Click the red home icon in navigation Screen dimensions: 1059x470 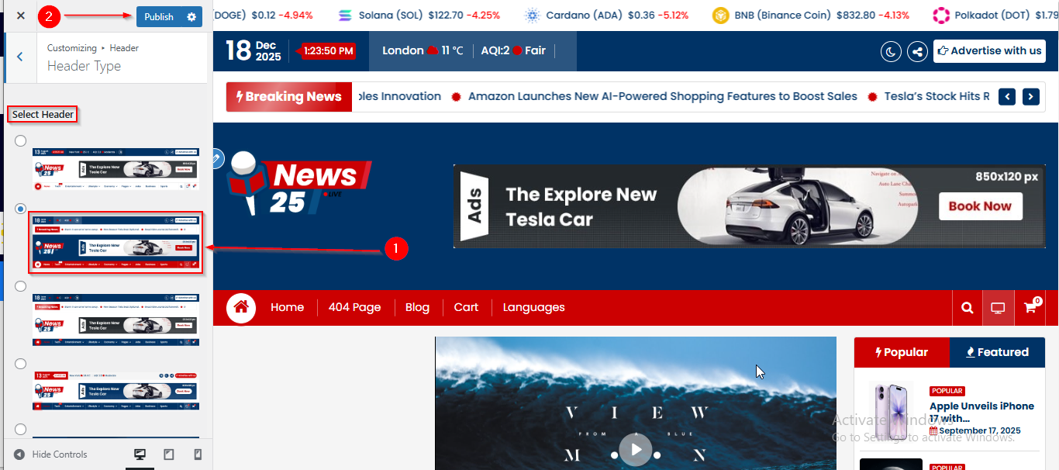[x=241, y=308]
